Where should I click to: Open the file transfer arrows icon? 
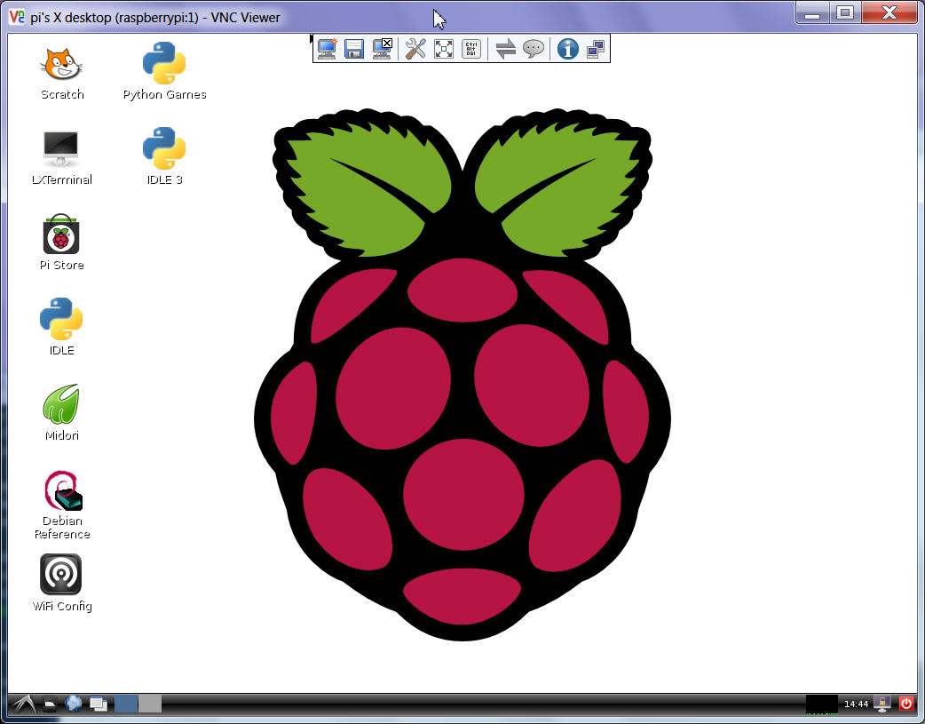(x=505, y=49)
